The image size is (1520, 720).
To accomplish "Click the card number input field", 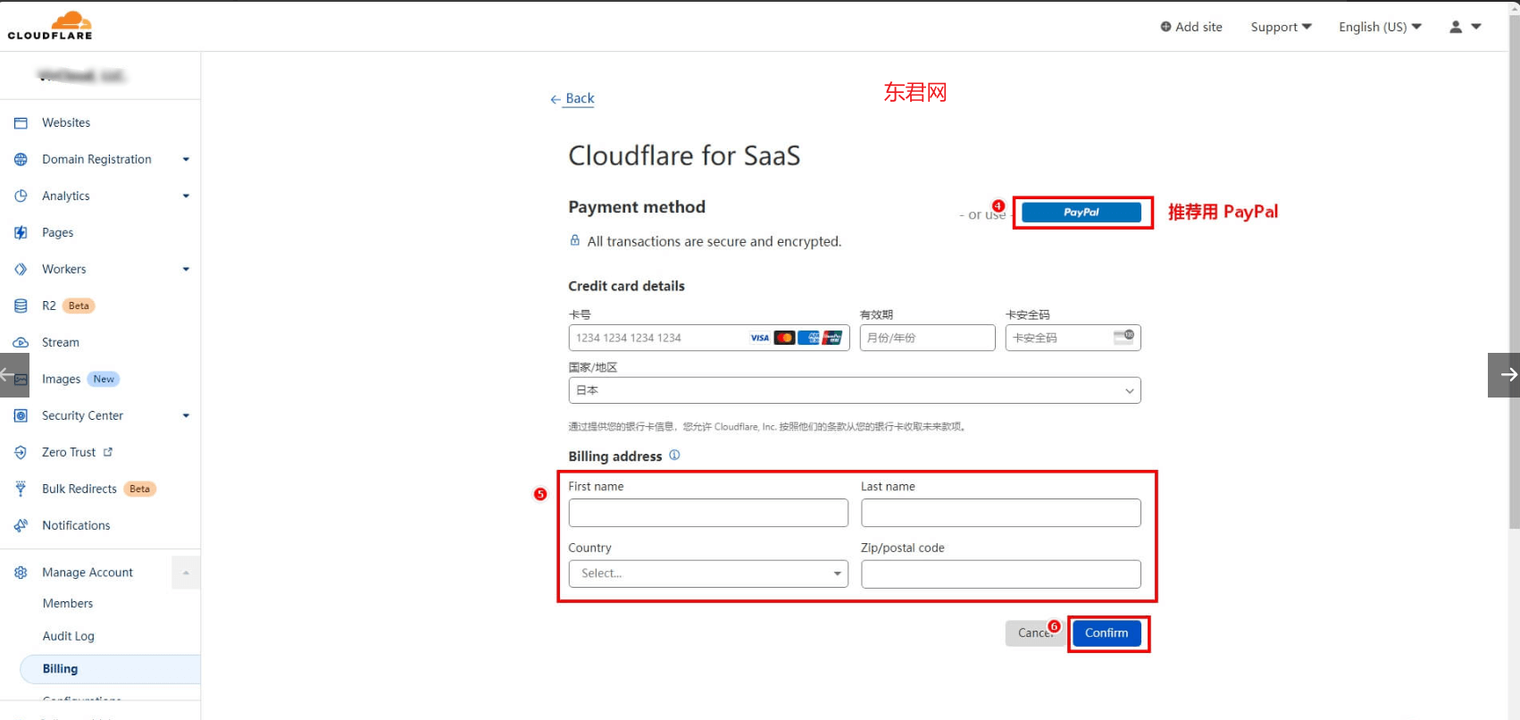I will pos(709,338).
